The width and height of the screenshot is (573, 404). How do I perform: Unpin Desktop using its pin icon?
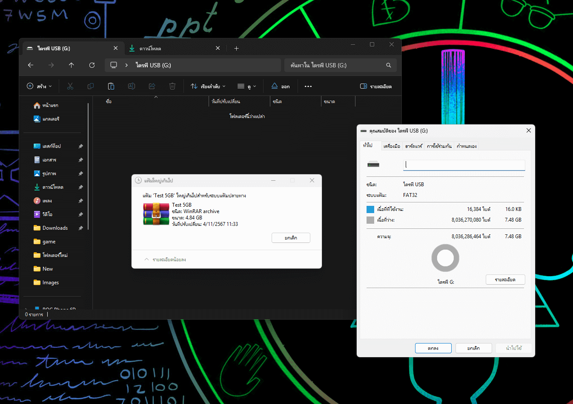point(80,146)
